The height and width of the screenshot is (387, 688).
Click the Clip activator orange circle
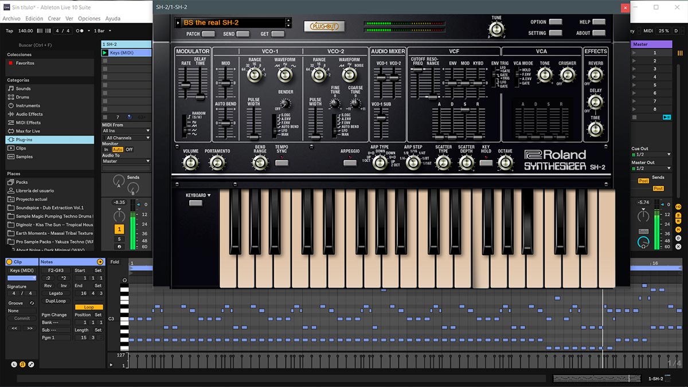click(9, 262)
